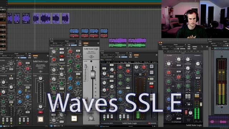Bypass the Brainworx SSL plugin window

pyautogui.click(x=136, y=55)
